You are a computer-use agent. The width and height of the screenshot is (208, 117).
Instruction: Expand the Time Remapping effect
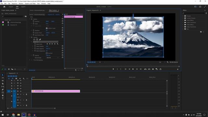pyautogui.click(x=30, y=60)
